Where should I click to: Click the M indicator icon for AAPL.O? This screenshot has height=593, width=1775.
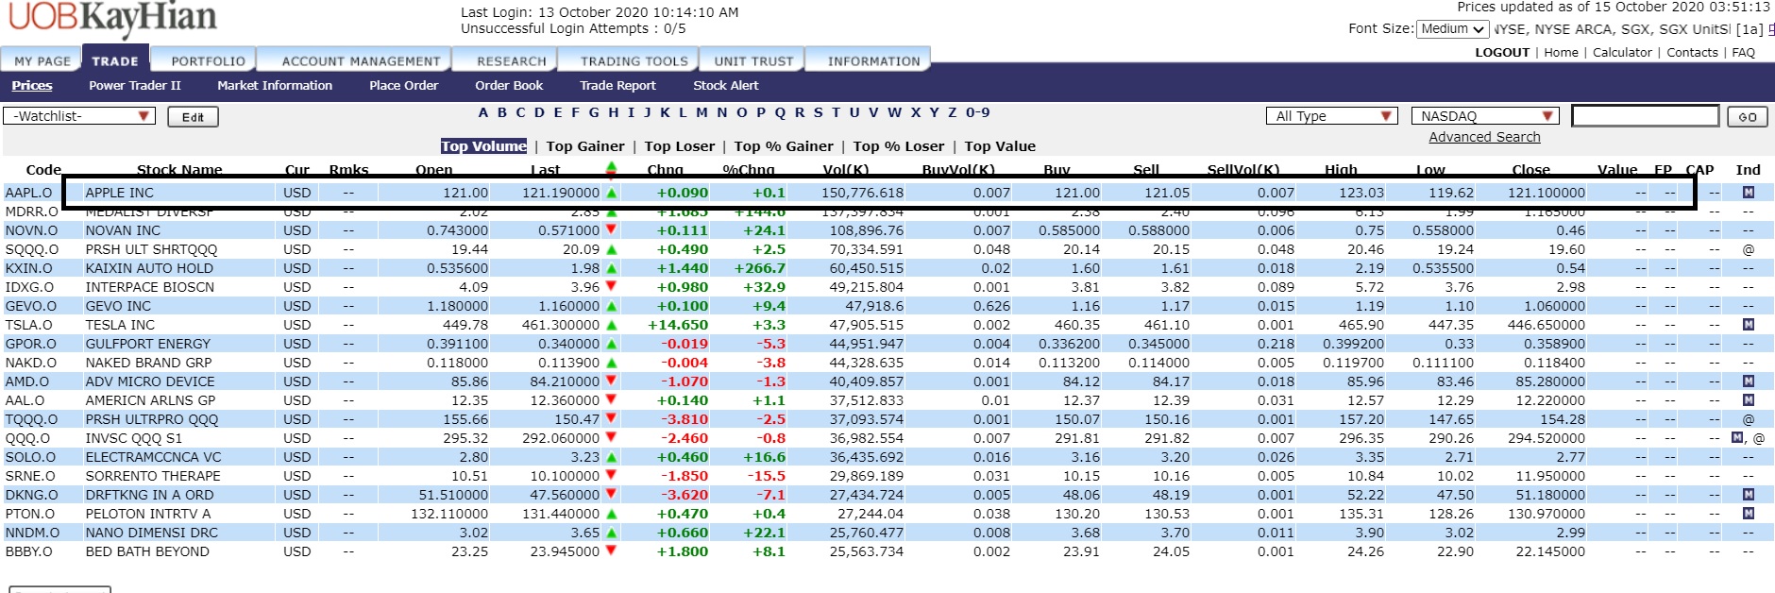[1748, 193]
